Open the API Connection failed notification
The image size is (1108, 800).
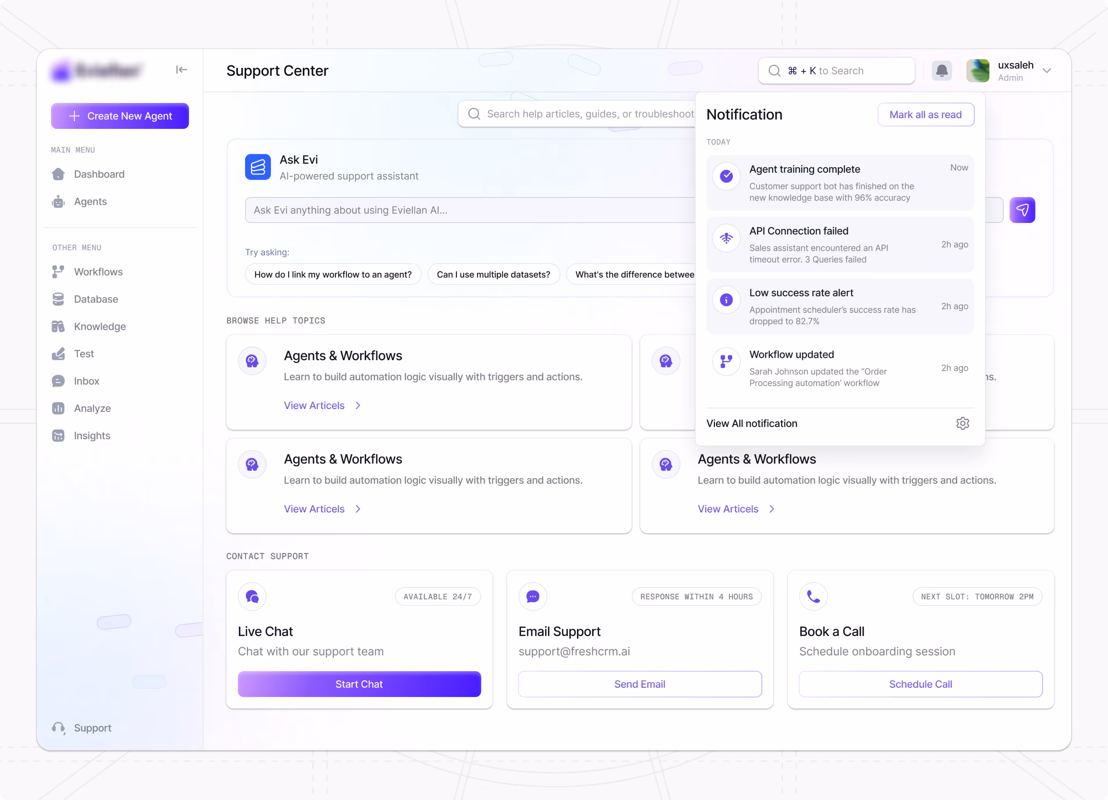(x=839, y=245)
